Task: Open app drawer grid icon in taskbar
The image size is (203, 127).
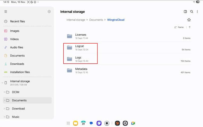Action: tap(68, 123)
